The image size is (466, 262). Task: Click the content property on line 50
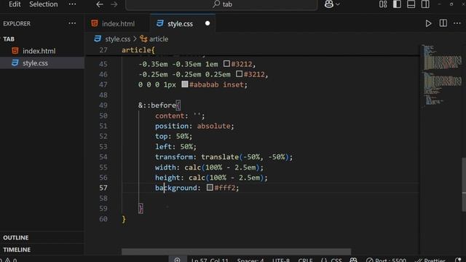point(170,116)
